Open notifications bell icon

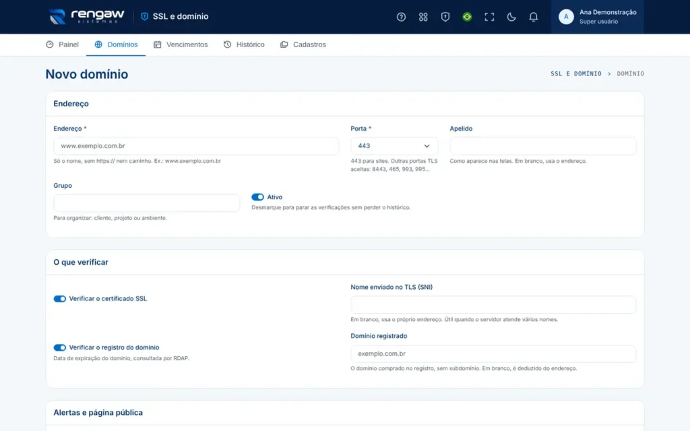coord(533,17)
